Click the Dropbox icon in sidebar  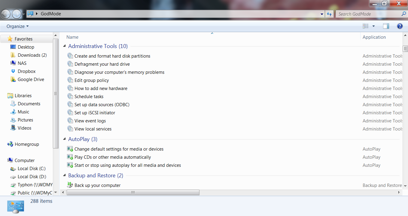pyautogui.click(x=13, y=71)
